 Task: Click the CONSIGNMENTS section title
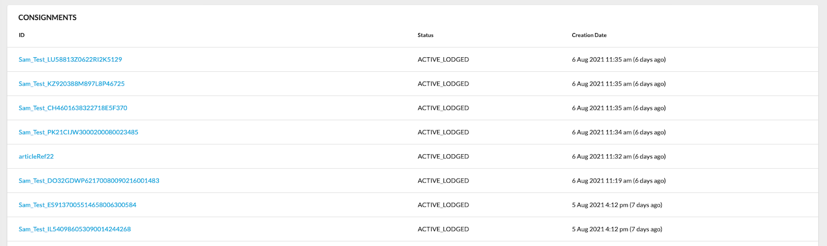pos(48,18)
